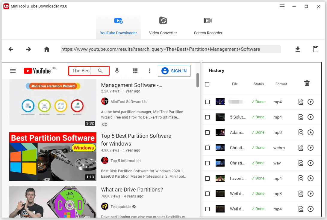The height and width of the screenshot is (220, 327).
Task: Go forward using the right arrow
Action: tap(28, 49)
